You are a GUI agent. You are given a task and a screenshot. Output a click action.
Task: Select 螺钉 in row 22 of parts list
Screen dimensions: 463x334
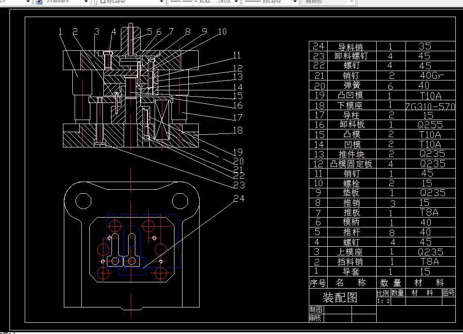[x=352, y=66]
